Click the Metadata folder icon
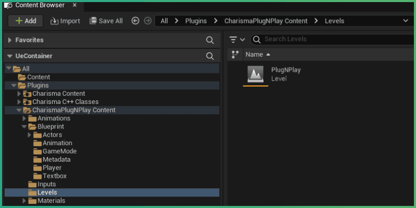 37,160
